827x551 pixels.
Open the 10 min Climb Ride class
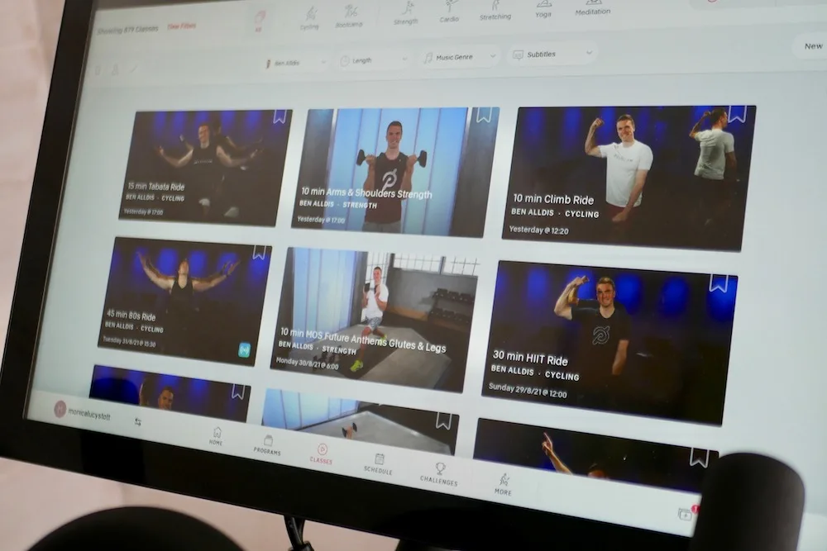click(x=629, y=178)
